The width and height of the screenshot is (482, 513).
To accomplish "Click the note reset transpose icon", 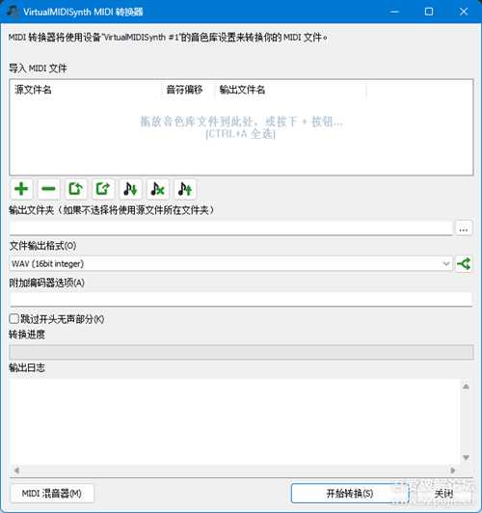I will pos(158,189).
